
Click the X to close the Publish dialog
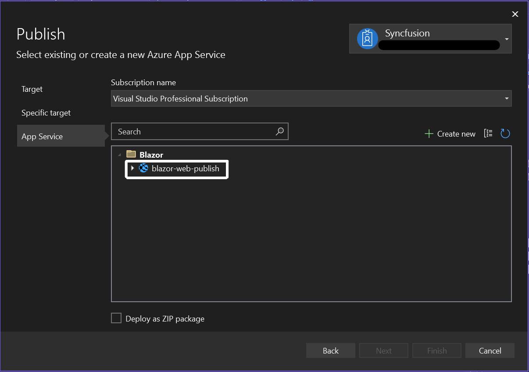[515, 14]
